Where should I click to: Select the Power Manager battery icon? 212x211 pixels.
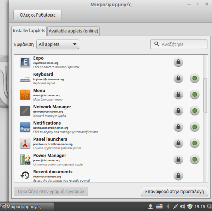[x=25, y=159]
